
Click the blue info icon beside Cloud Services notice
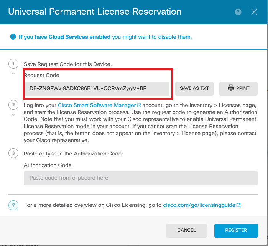click(13, 36)
